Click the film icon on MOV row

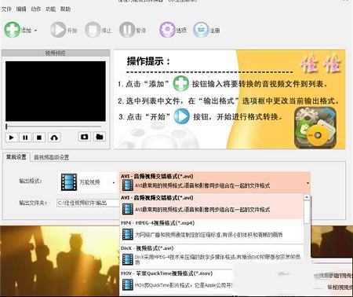click(x=127, y=284)
